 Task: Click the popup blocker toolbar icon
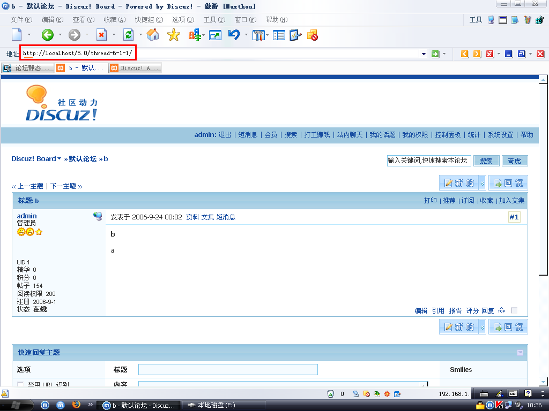click(x=313, y=35)
